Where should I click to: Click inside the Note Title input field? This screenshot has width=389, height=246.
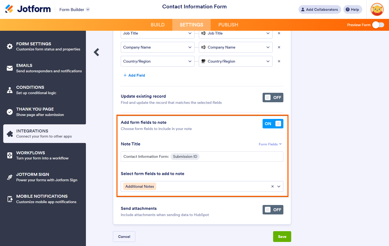202,156
